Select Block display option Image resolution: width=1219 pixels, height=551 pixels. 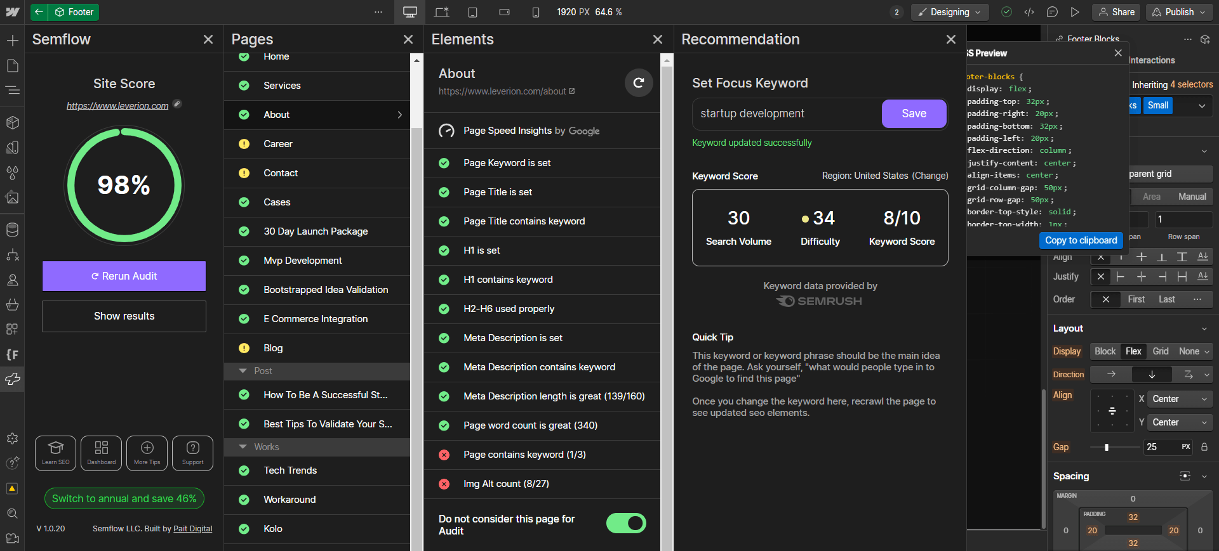pos(1105,351)
